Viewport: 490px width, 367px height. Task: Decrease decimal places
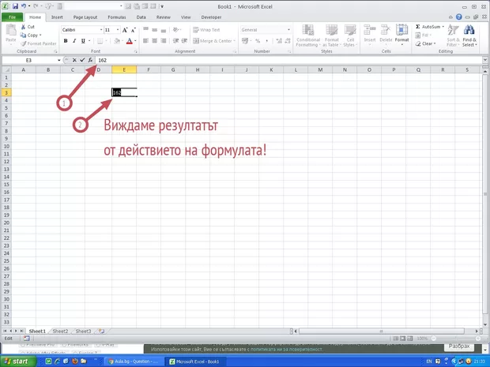[x=288, y=41]
